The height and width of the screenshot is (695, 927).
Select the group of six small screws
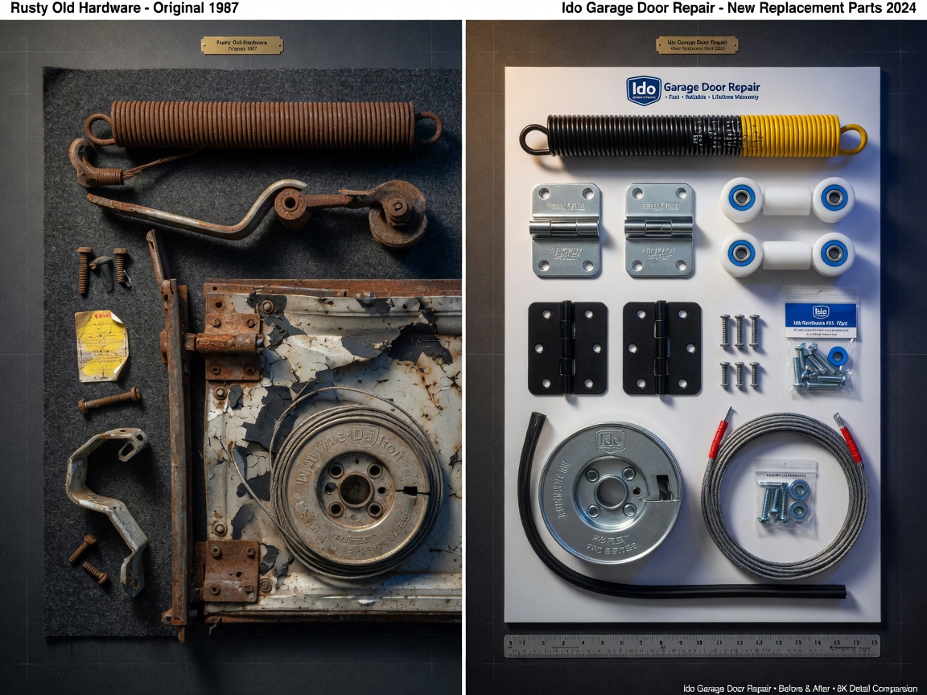[740, 351]
